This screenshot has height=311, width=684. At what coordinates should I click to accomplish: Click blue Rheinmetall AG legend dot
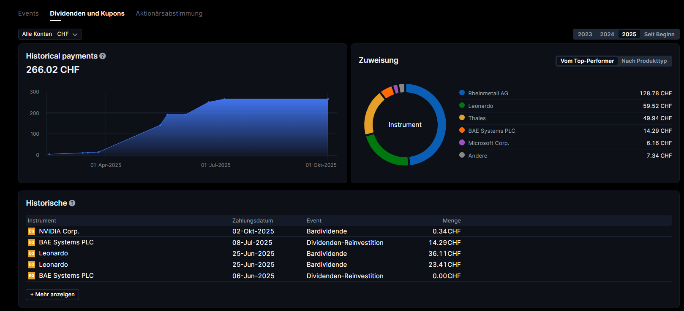[x=462, y=93]
